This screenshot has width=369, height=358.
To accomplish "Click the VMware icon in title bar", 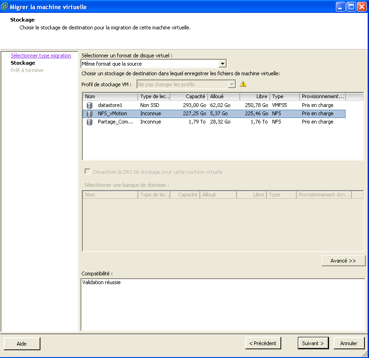I will [x=4, y=6].
